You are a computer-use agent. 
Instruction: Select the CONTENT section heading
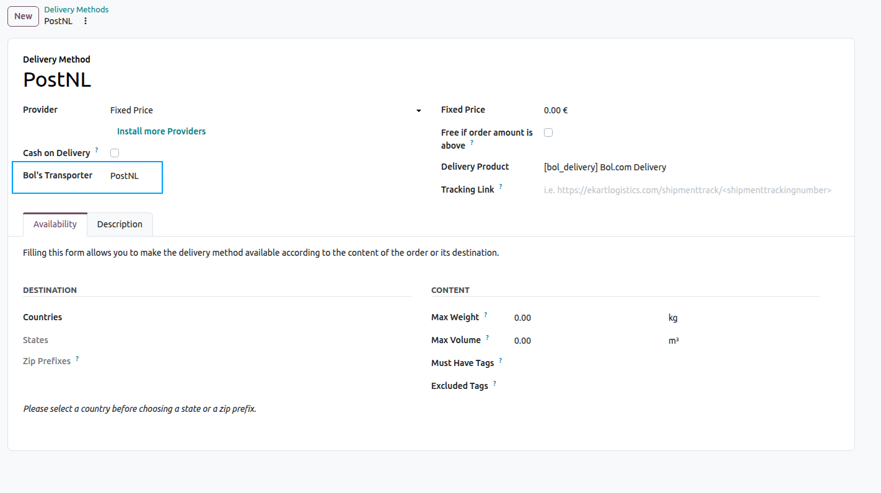[450, 290]
